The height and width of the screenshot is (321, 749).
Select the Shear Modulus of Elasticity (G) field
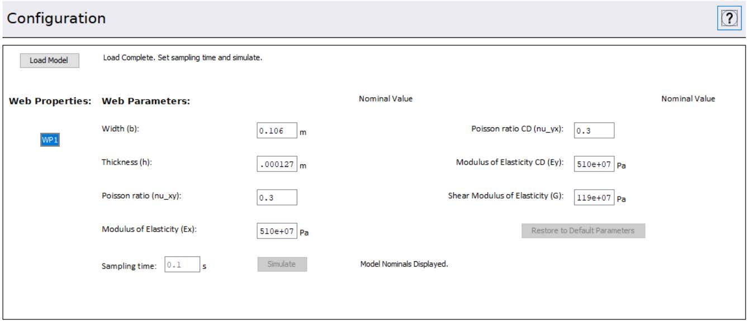pos(594,197)
